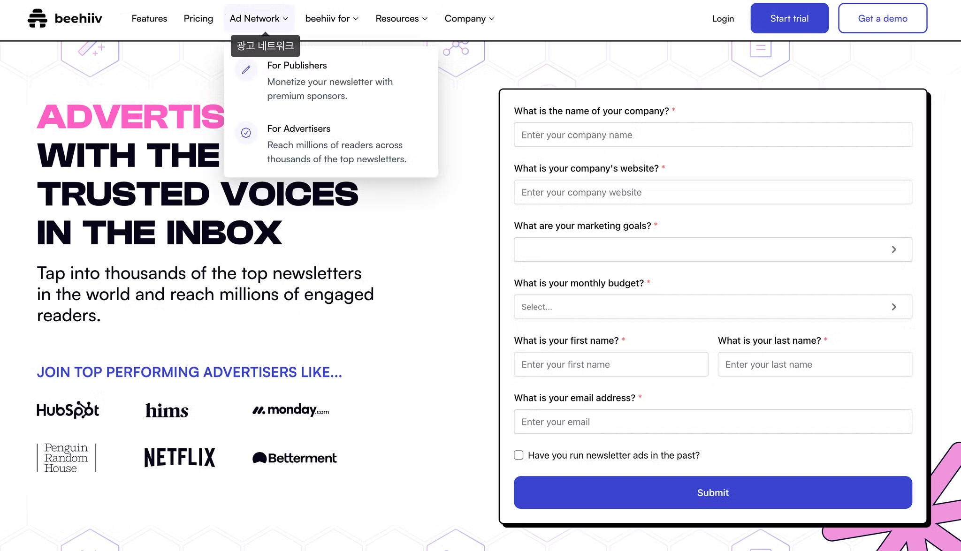The width and height of the screenshot is (961, 551).
Task: Click the Start trial button
Action: point(789,18)
